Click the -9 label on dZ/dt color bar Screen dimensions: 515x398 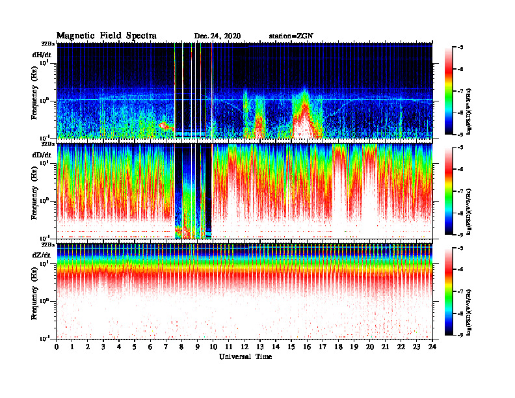tap(460, 335)
